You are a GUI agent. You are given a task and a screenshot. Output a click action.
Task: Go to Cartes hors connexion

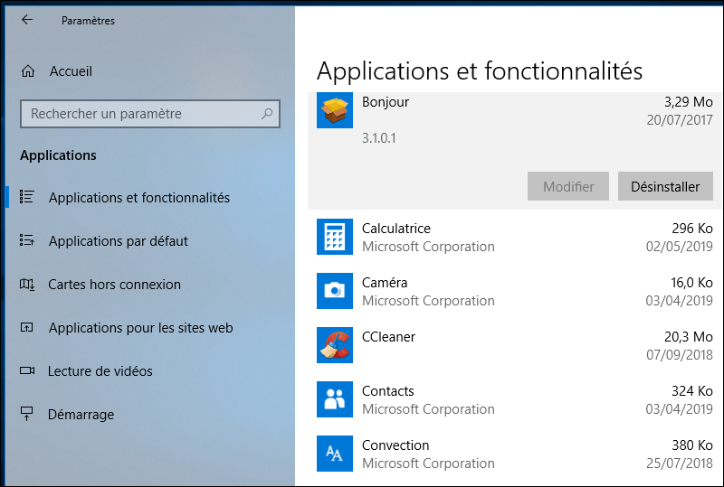[x=114, y=285]
